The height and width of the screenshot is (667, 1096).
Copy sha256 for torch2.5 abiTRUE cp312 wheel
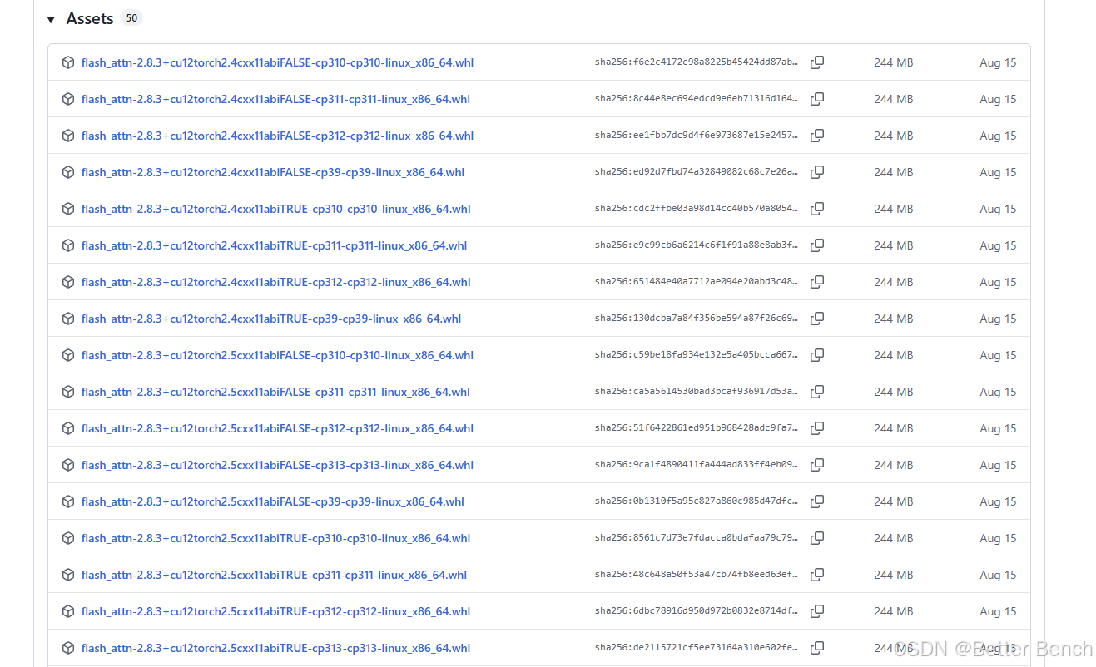[817, 611]
